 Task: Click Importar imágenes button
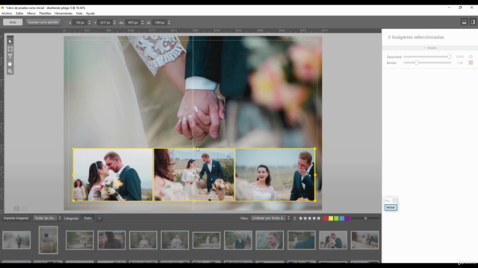(x=16, y=218)
